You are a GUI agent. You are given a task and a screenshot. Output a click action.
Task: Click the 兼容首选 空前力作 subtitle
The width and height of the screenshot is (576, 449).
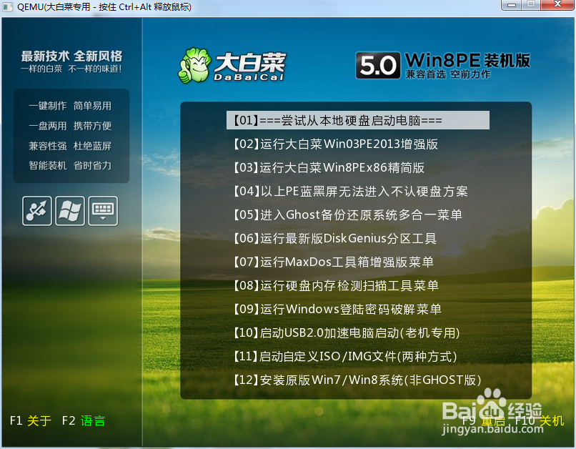448,74
